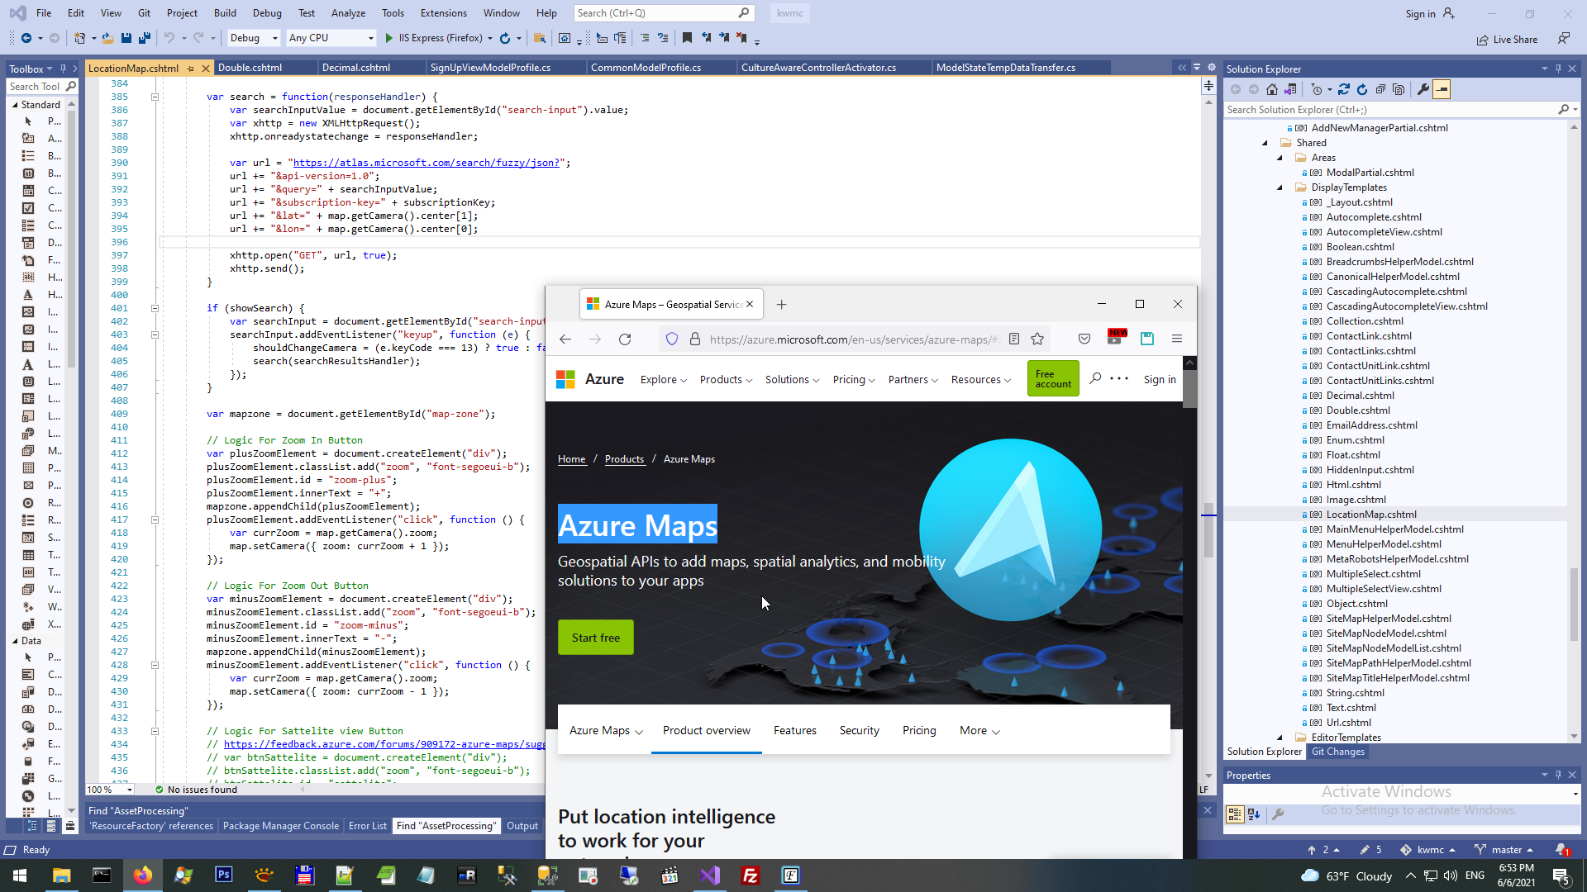Click the Save All toolbar icon
Viewport: 1587px width, 892px height.
coord(145,38)
